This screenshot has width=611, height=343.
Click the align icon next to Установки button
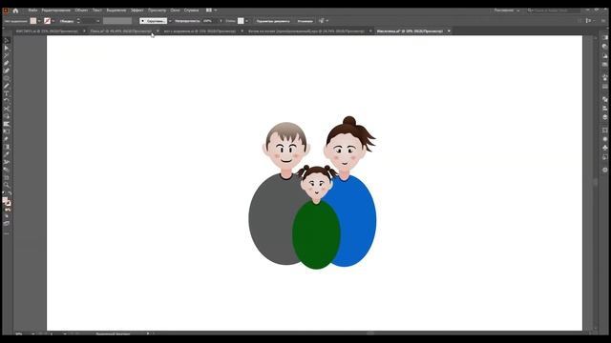coord(322,21)
